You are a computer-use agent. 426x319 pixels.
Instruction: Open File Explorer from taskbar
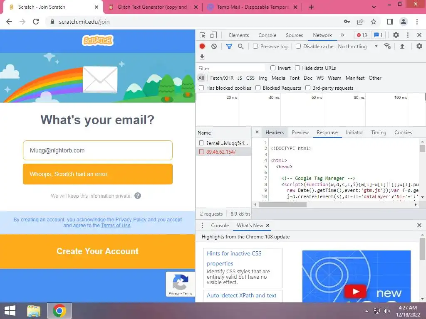pyautogui.click(x=34, y=311)
